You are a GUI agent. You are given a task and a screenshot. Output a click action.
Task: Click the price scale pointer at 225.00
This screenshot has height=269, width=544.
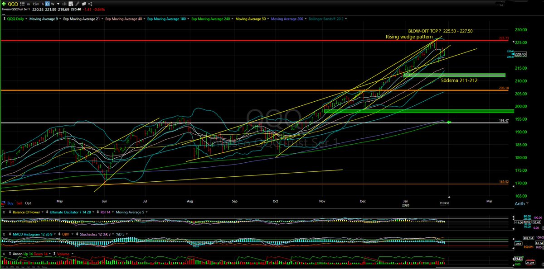513,42
